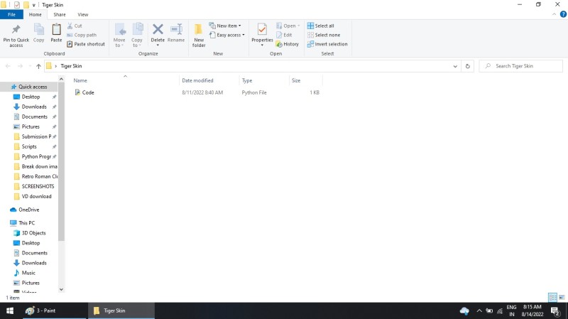Image resolution: width=568 pixels, height=319 pixels.
Task: Click the Delete X icon
Action: [x=158, y=29]
